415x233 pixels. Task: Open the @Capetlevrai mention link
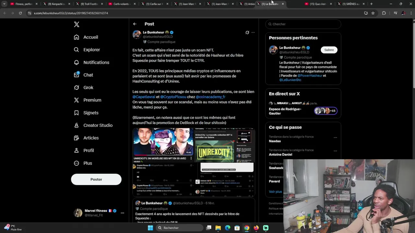pos(144,97)
